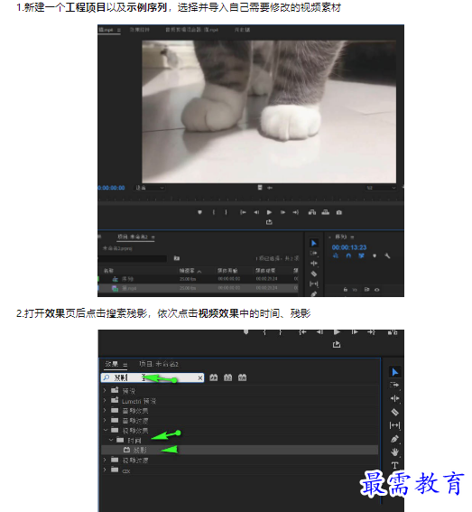This screenshot has width=472, height=512.
Task: Click the project search field in first screenshot
Action: (x=133, y=258)
